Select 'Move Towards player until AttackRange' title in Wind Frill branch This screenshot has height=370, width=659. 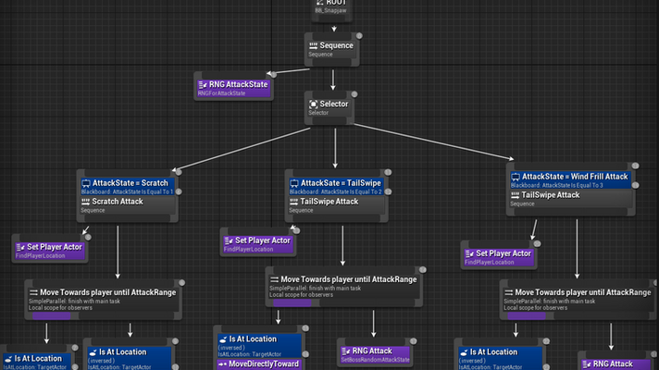point(583,292)
